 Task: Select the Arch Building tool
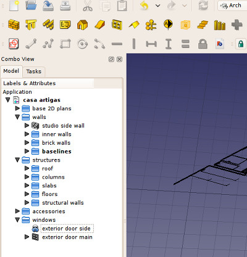coord(82,25)
